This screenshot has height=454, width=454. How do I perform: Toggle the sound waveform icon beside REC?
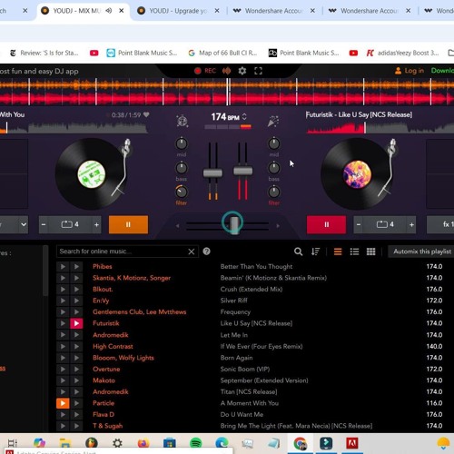pyautogui.click(x=226, y=71)
